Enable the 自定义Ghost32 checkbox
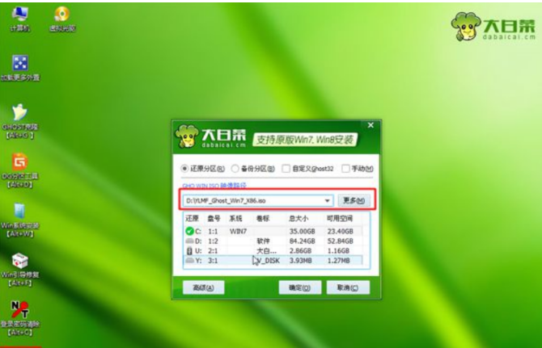Viewport: 542px width, 348px height. [x=286, y=169]
